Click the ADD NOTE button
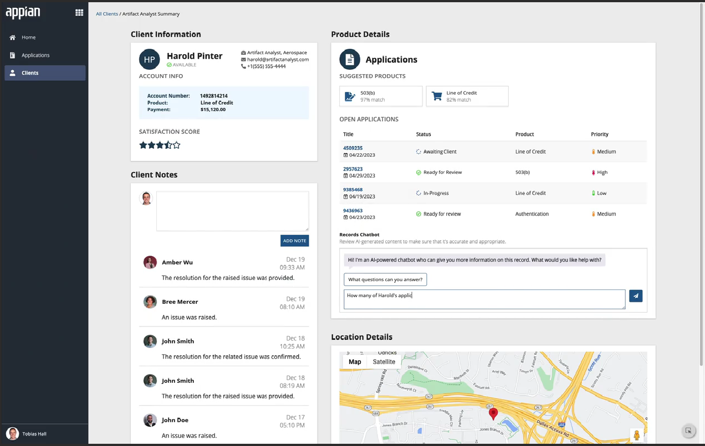This screenshot has height=446, width=705. pyautogui.click(x=294, y=241)
